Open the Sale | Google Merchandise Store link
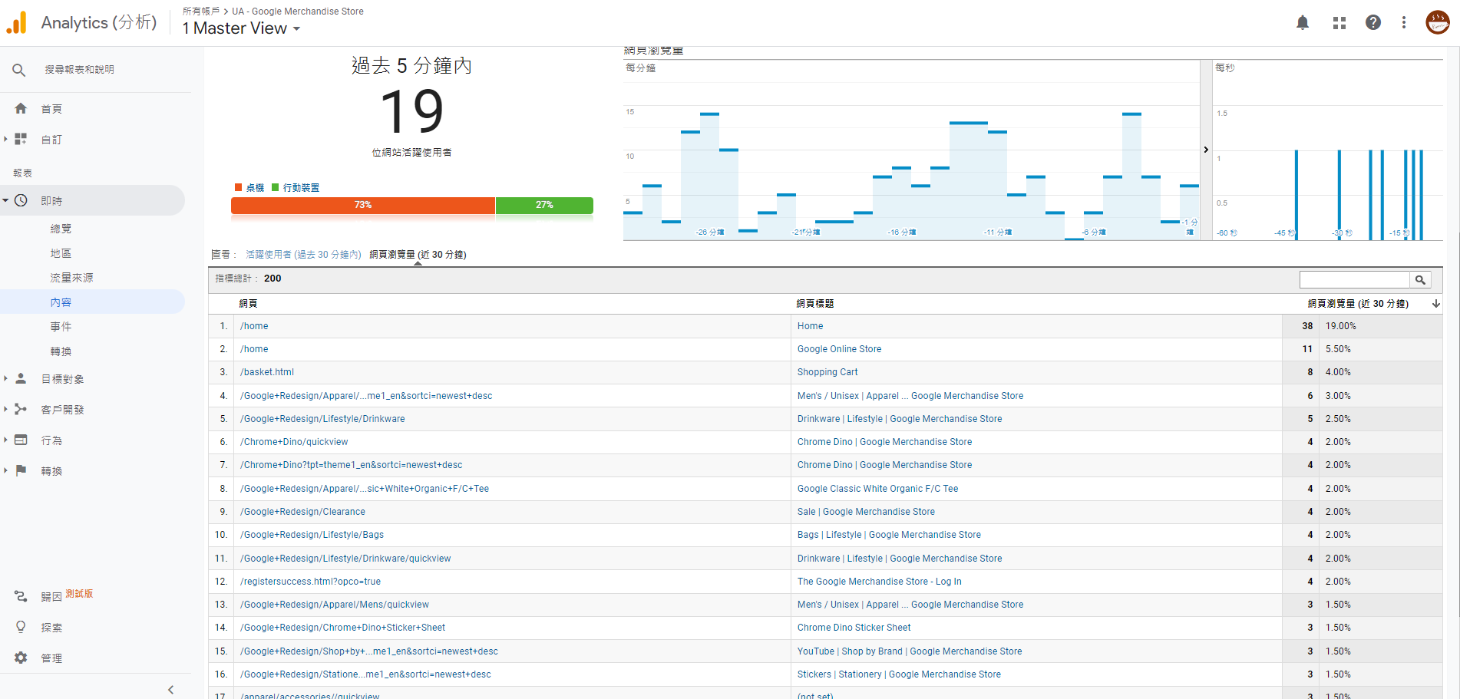 (x=866, y=512)
